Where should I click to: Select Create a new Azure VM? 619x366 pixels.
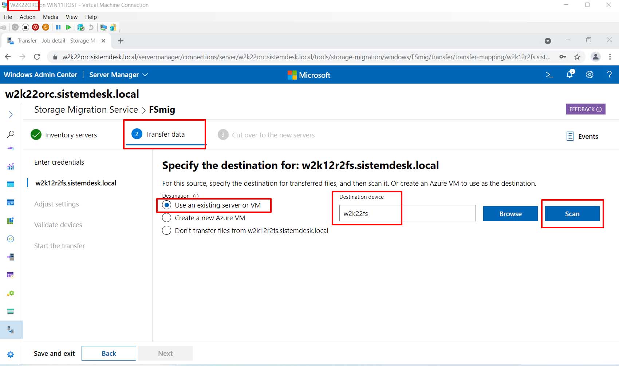click(166, 218)
